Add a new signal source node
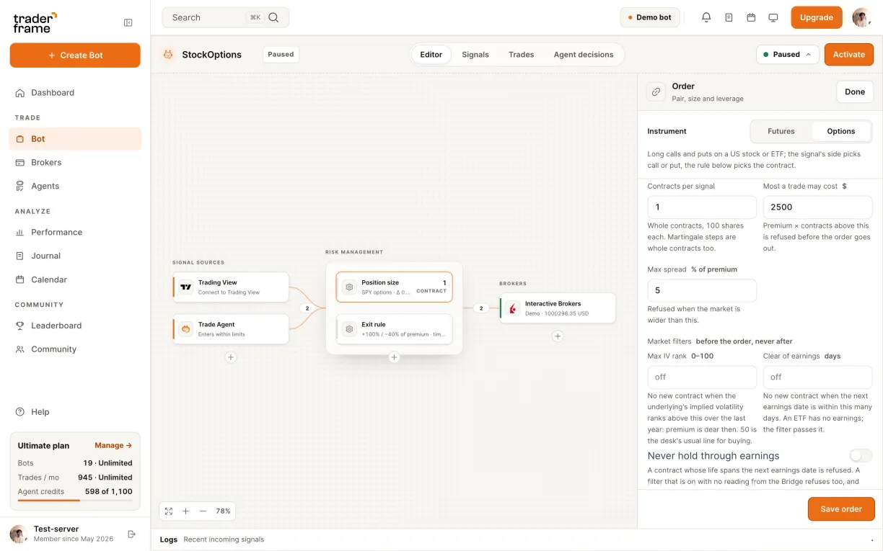Image resolution: width=883 pixels, height=551 pixels. [x=231, y=357]
